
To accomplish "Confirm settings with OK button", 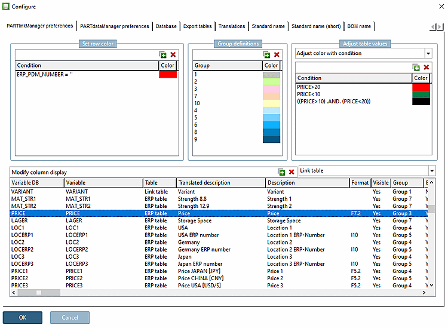I will pos(23,317).
